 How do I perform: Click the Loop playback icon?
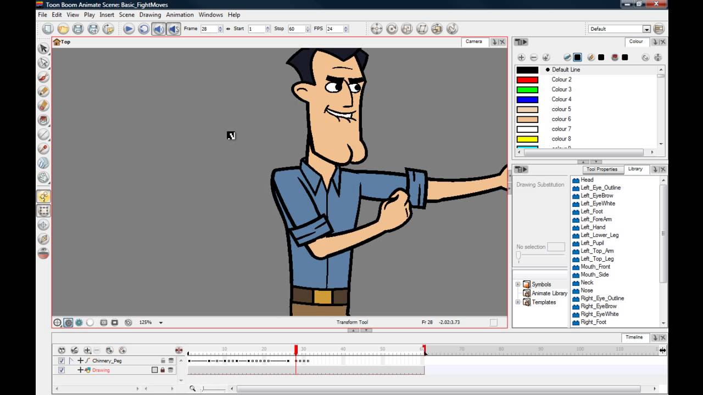pyautogui.click(x=143, y=29)
